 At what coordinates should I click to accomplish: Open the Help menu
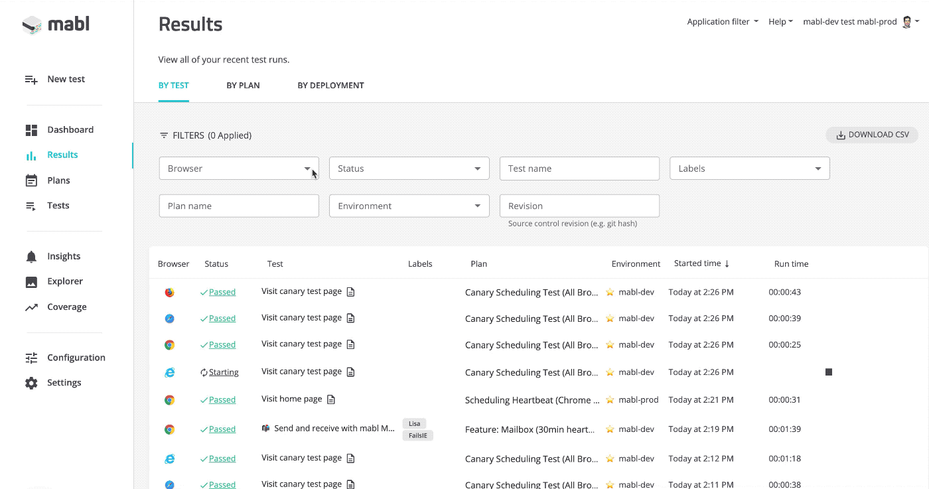pyautogui.click(x=780, y=21)
